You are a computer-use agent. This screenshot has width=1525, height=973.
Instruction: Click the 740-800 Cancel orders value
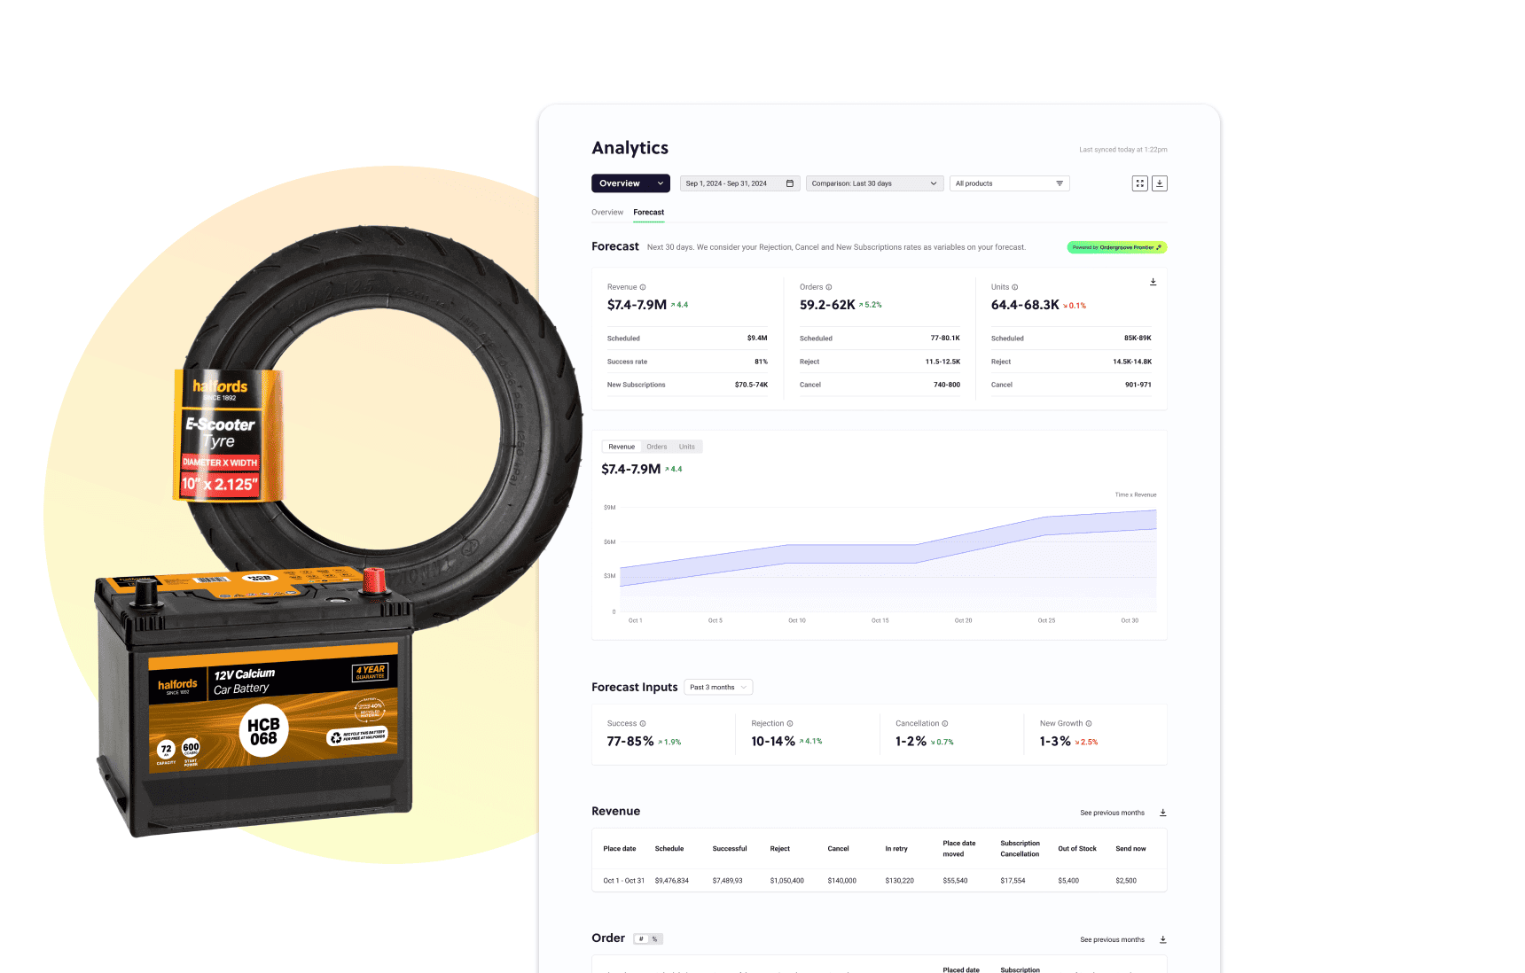947,385
